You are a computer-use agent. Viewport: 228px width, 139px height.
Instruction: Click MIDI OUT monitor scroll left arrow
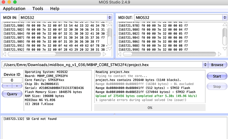pos(120,54)
